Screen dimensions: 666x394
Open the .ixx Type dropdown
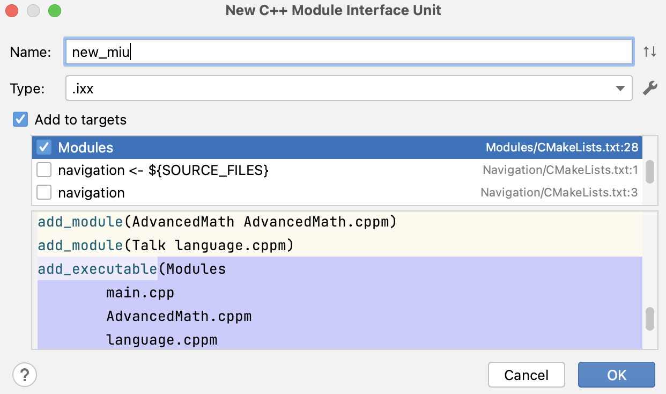point(349,89)
